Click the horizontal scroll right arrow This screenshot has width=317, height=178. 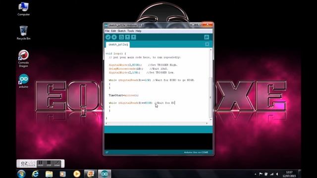207,123
